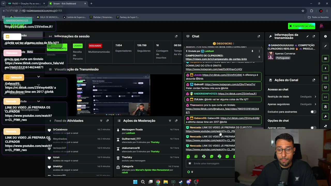This screenshot has height=186, width=331.
Task: Edit the Informações da transmissão details
Action: click(307, 36)
